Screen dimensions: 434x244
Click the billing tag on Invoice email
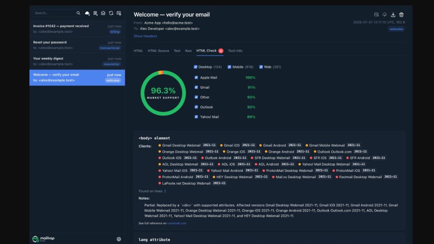coord(115,32)
